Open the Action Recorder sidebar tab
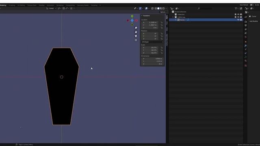The width and height of the screenshot is (260, 146). pyautogui.click(x=167, y=40)
